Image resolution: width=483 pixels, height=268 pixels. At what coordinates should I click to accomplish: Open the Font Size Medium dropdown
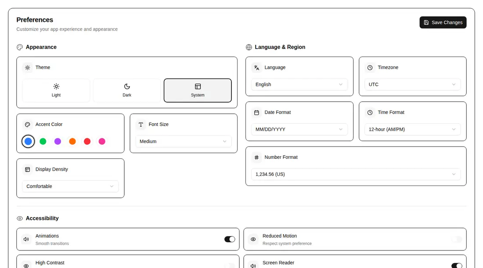184,141
